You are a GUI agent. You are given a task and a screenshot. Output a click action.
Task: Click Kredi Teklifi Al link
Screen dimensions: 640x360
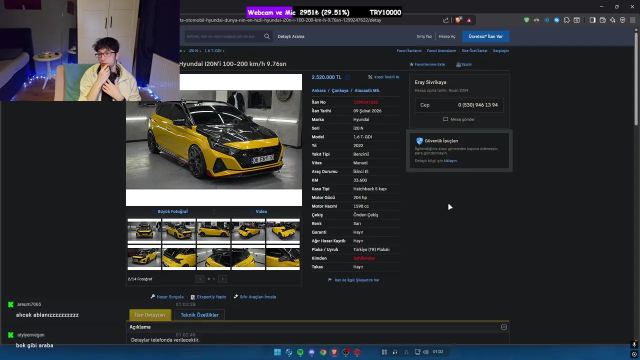pos(384,77)
